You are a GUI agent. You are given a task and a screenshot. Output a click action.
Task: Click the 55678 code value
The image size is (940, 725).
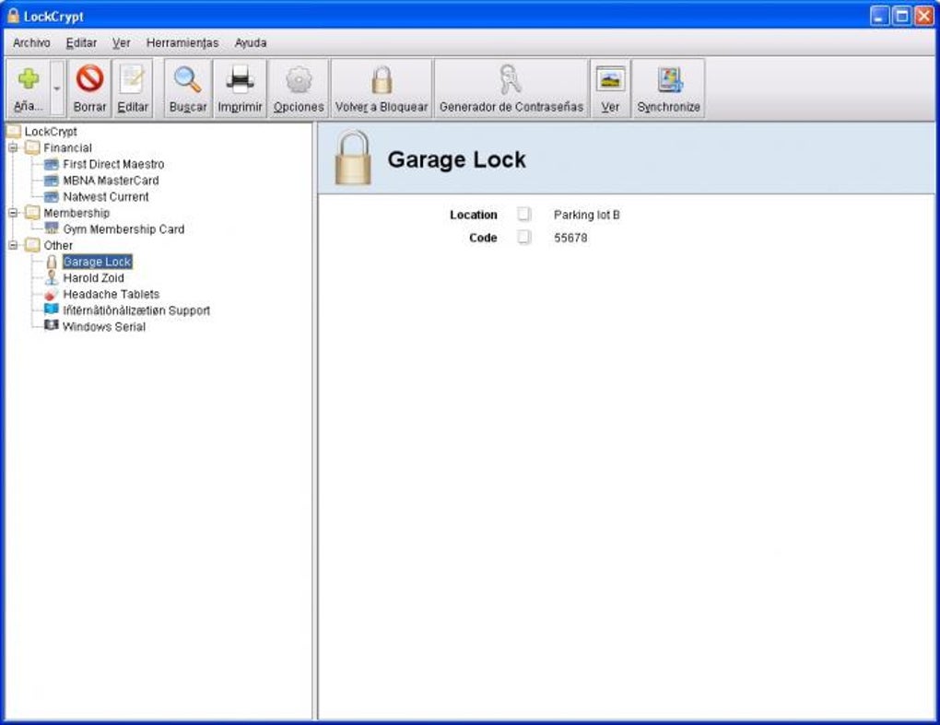[570, 238]
